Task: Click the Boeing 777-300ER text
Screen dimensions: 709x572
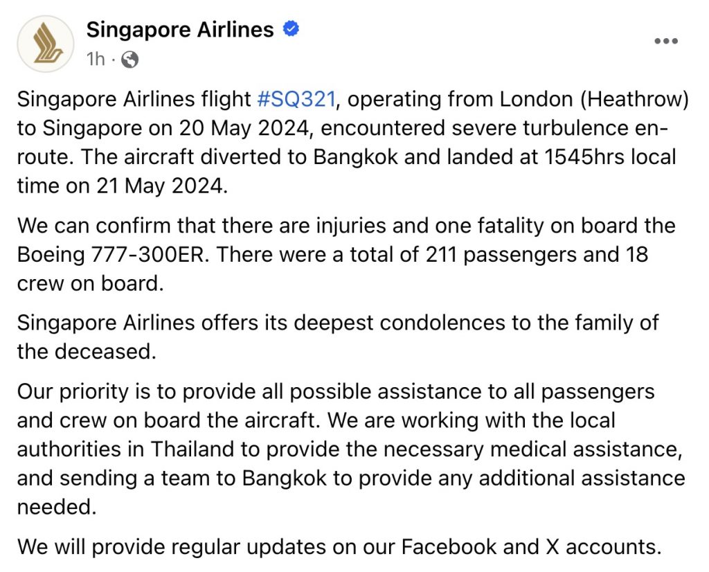Action: [x=114, y=255]
